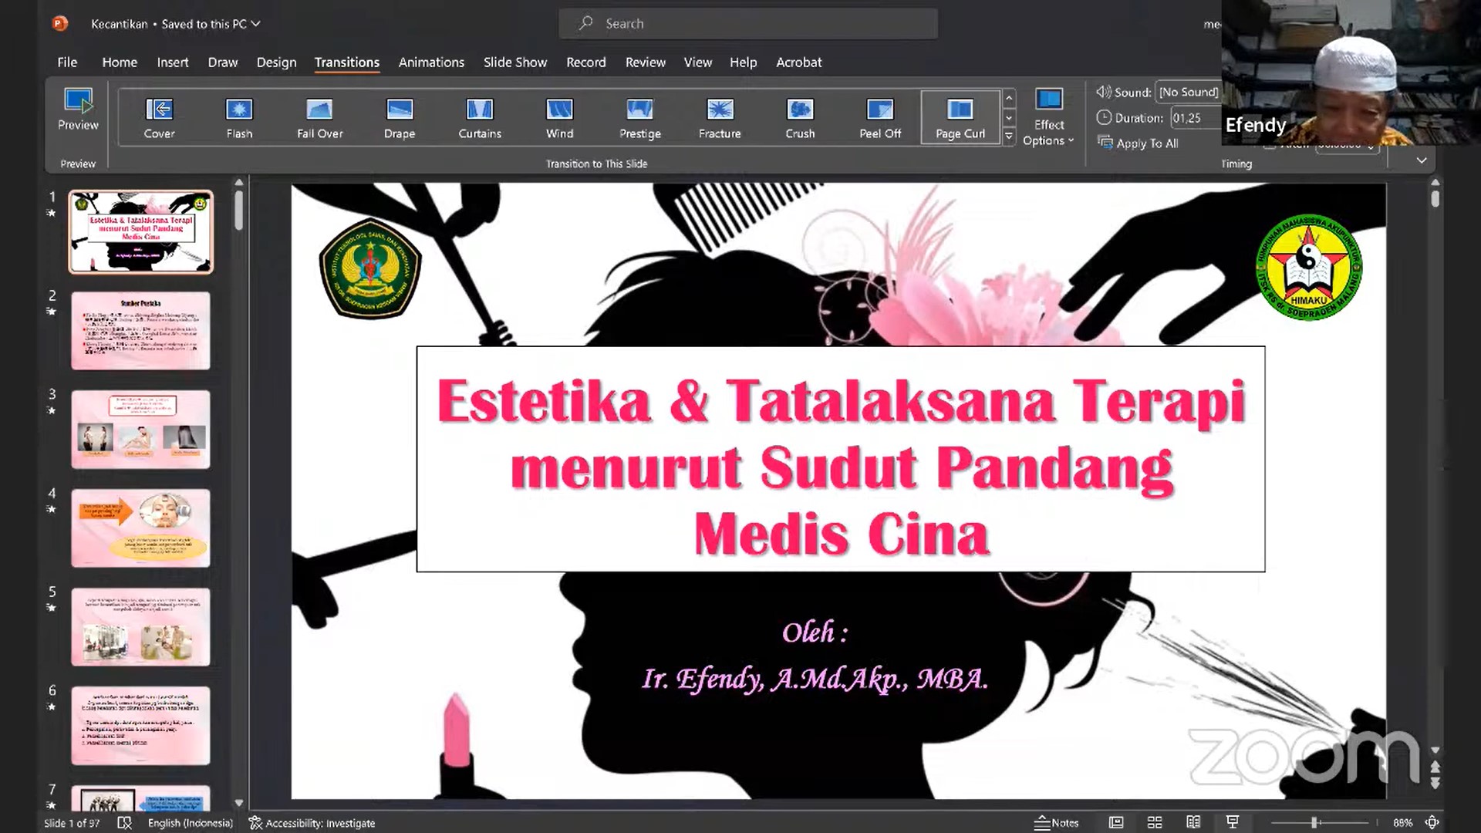Apply the Fall Over transition
This screenshot has width=1481, height=833.
click(x=319, y=117)
